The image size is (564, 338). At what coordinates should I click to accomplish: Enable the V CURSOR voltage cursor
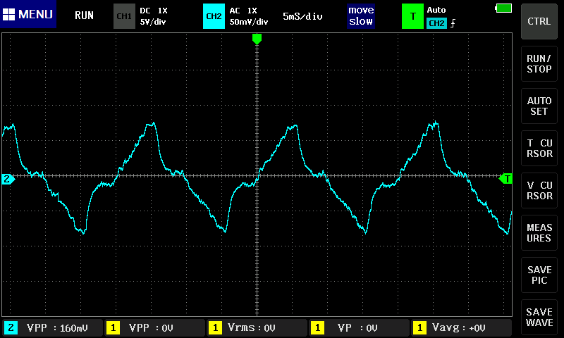pos(539,191)
